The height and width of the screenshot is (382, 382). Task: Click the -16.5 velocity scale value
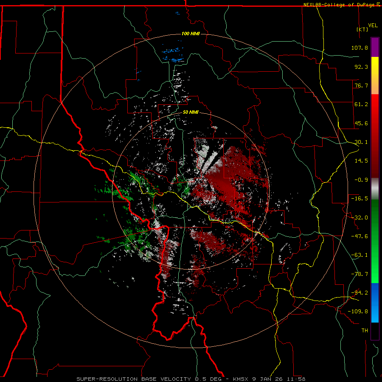click(x=360, y=199)
